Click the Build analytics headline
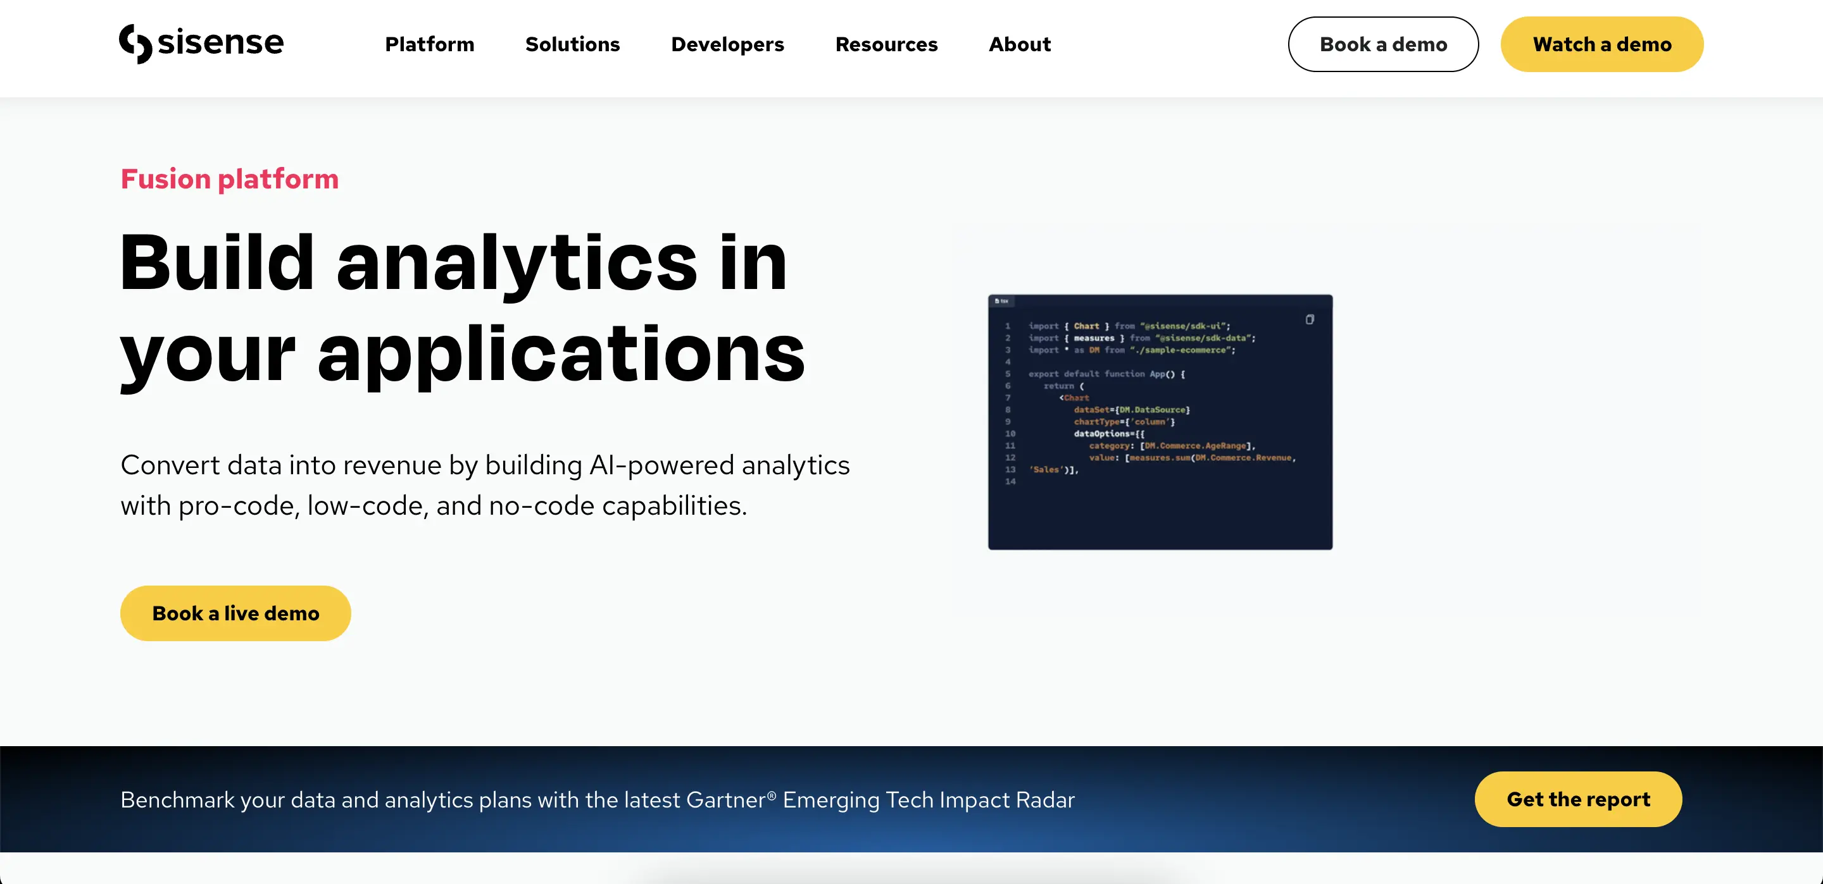Image resolution: width=1823 pixels, height=884 pixels. (x=461, y=308)
